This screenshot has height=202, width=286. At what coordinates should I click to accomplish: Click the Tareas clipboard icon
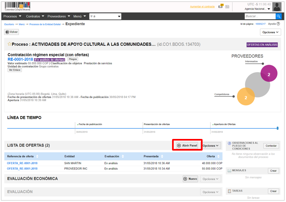[x=229, y=191]
